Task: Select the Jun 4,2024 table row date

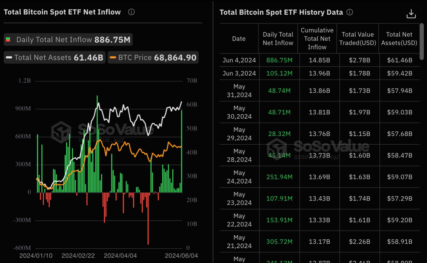Action: point(239,60)
